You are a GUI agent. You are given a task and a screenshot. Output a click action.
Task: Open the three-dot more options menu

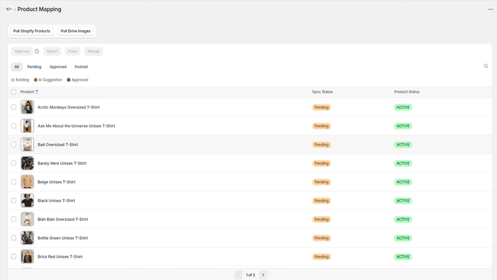pyautogui.click(x=490, y=9)
